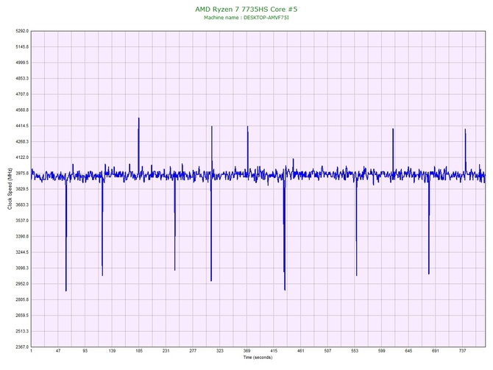493x370 pixels.
Task: Select the 2367.0 y-axis value
Action: [22, 347]
